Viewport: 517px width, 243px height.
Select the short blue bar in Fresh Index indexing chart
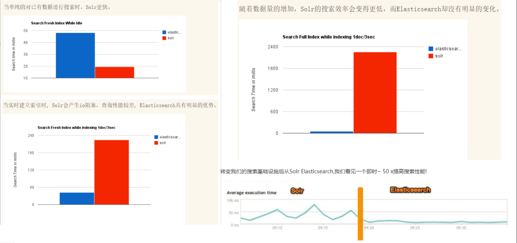click(x=77, y=198)
